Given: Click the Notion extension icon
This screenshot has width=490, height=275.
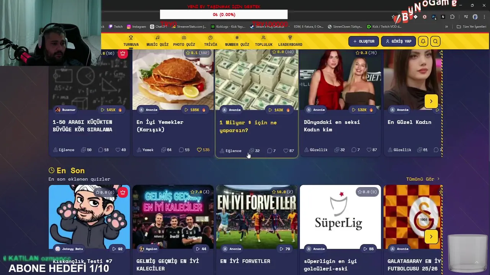Looking at the screenshot, I should coord(443,17).
